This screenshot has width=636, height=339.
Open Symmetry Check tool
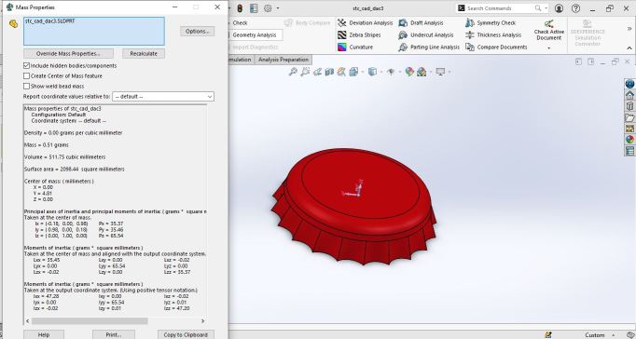(491, 23)
